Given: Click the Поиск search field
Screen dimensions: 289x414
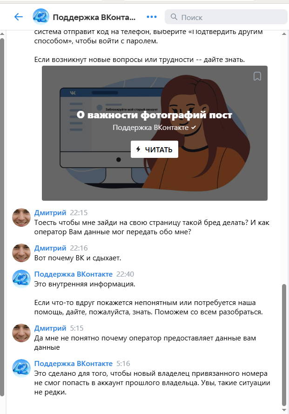Looking at the screenshot, I should [226, 17].
